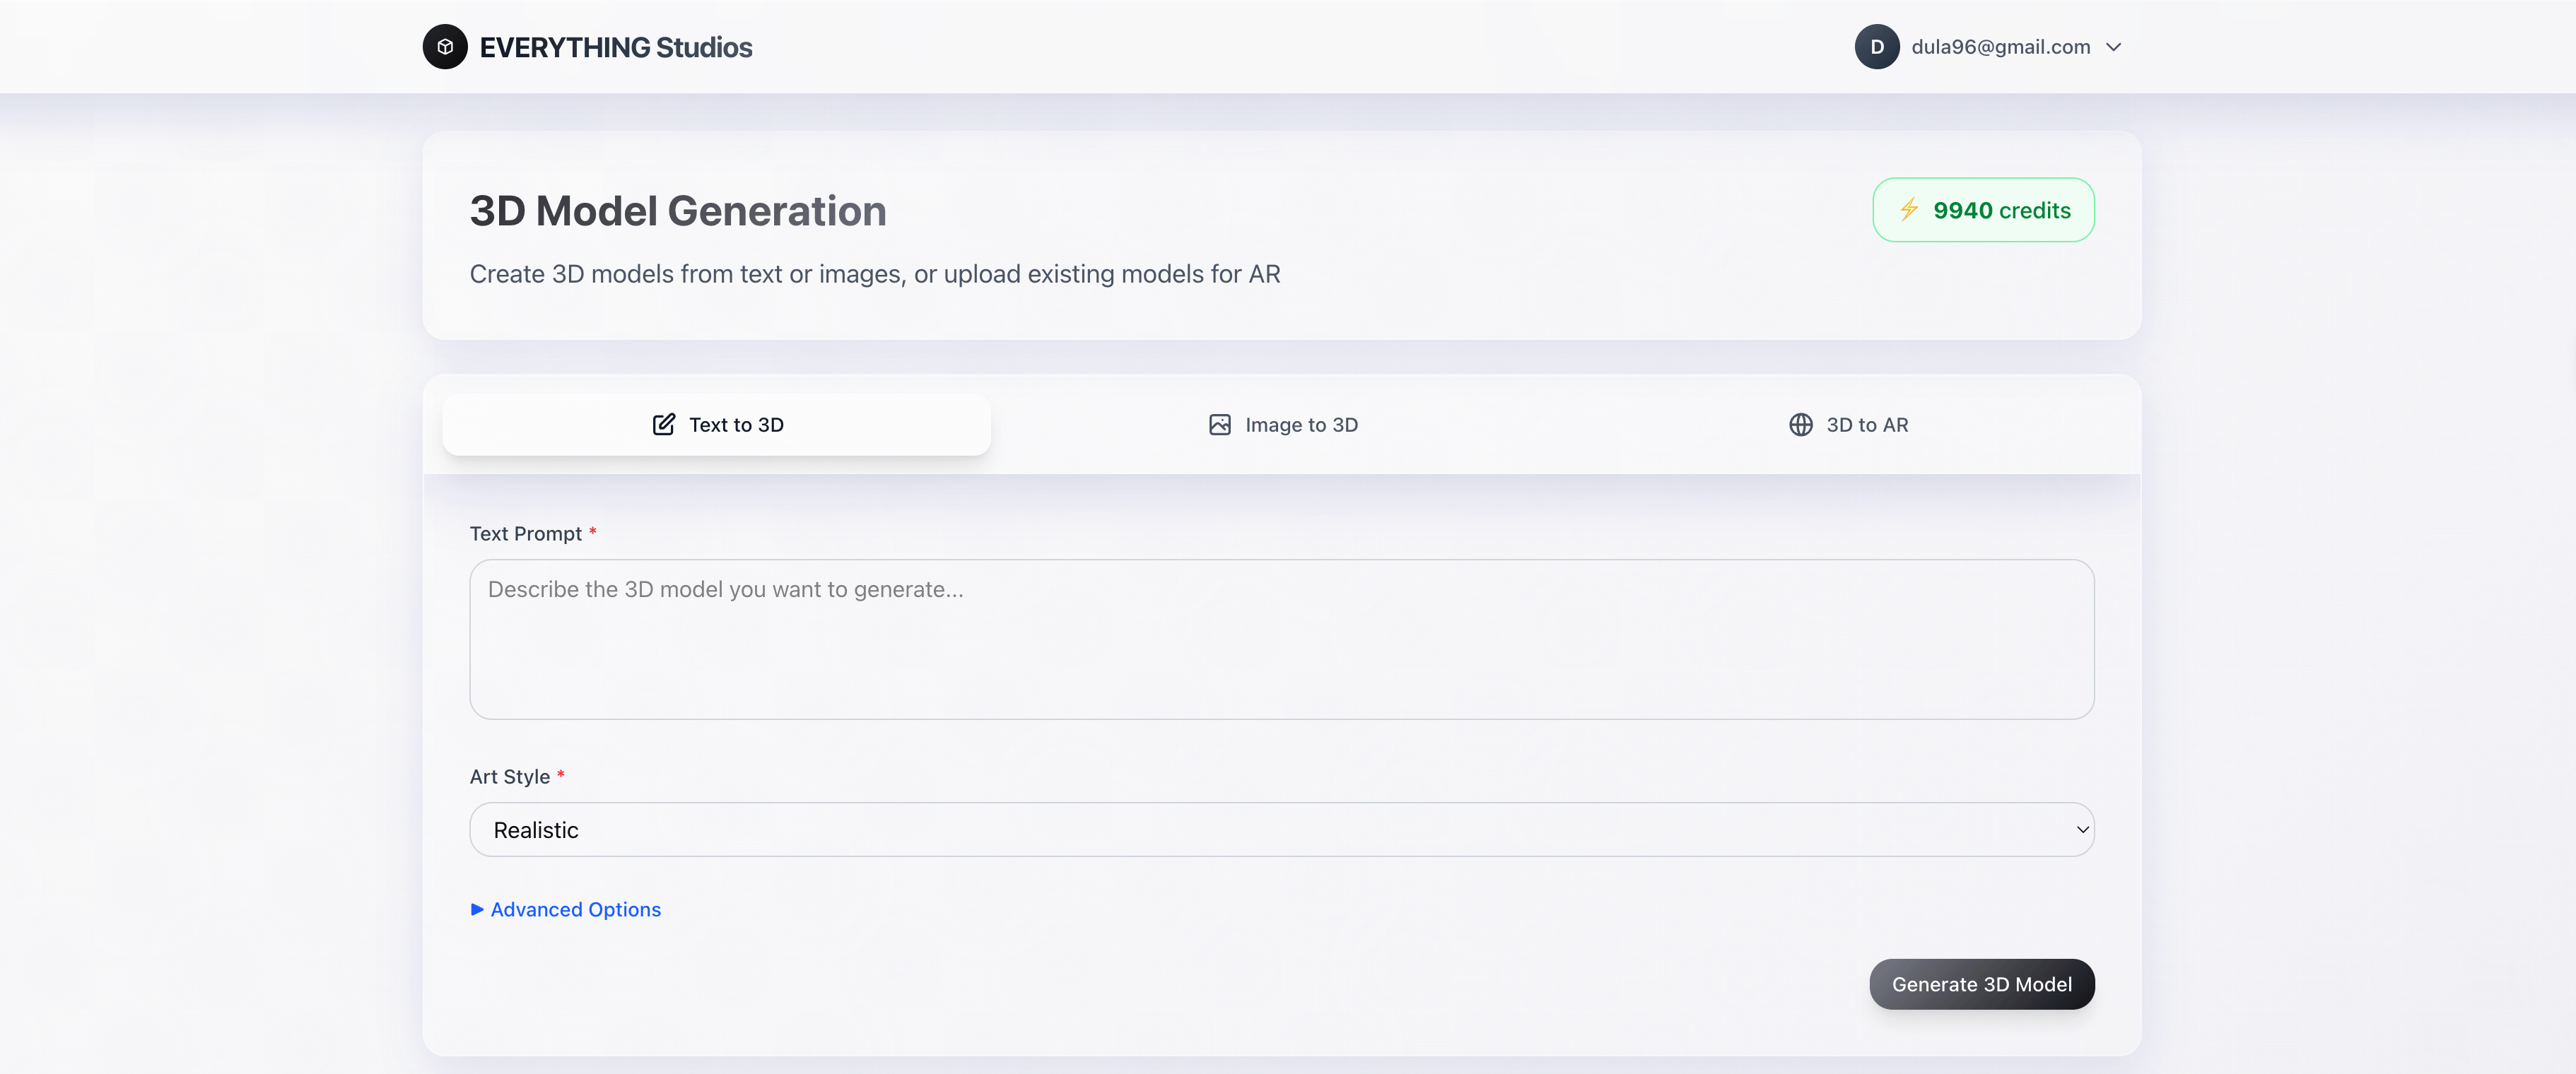Click the 9940 credits badge
The width and height of the screenshot is (2576, 1074).
[x=1983, y=210]
